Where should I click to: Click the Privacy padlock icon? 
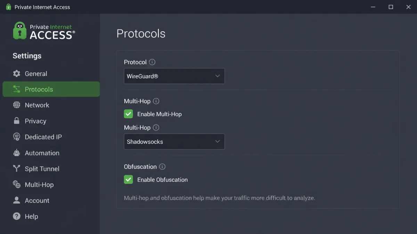(x=17, y=121)
